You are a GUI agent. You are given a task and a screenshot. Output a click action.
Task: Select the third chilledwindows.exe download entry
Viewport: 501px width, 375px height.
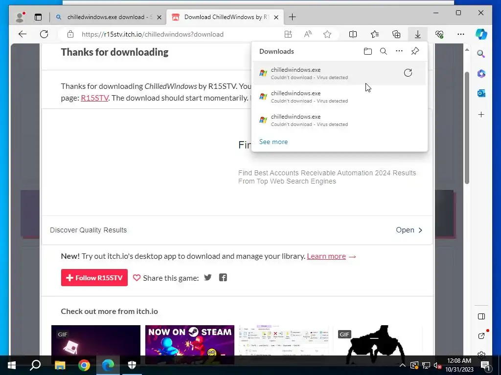(340, 120)
